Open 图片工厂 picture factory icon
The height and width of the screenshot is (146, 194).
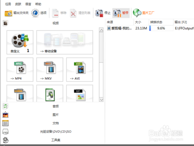click(137, 13)
